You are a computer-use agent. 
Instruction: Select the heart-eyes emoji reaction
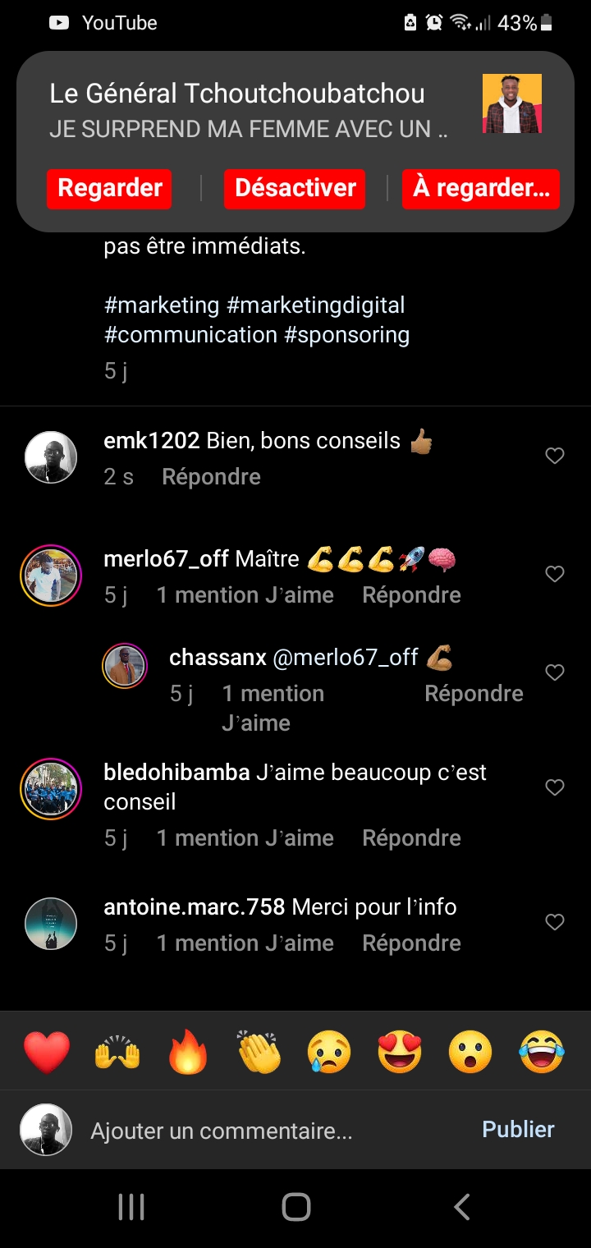pyautogui.click(x=400, y=1052)
